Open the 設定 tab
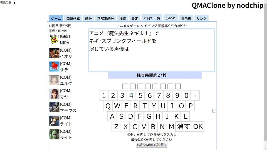The image size is (267, 150). tap(135, 18)
